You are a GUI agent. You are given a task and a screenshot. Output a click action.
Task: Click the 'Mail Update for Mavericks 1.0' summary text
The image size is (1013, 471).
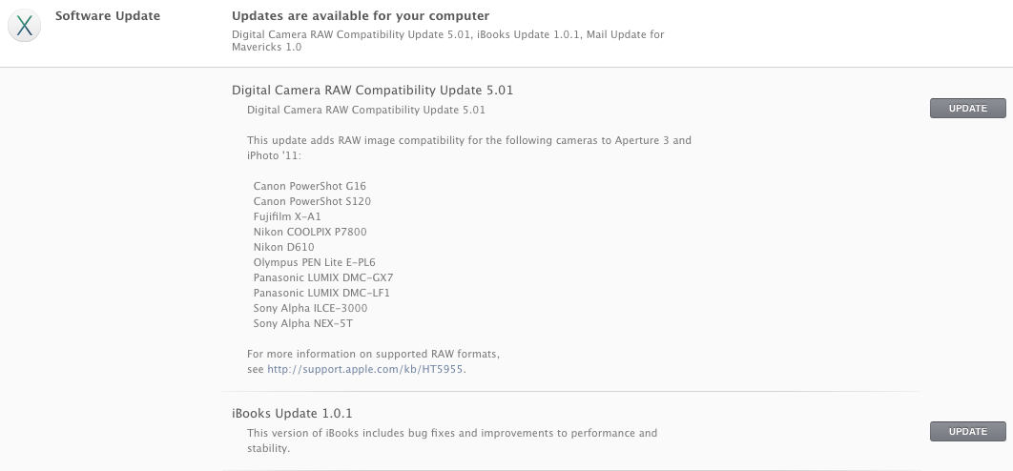[x=447, y=41]
